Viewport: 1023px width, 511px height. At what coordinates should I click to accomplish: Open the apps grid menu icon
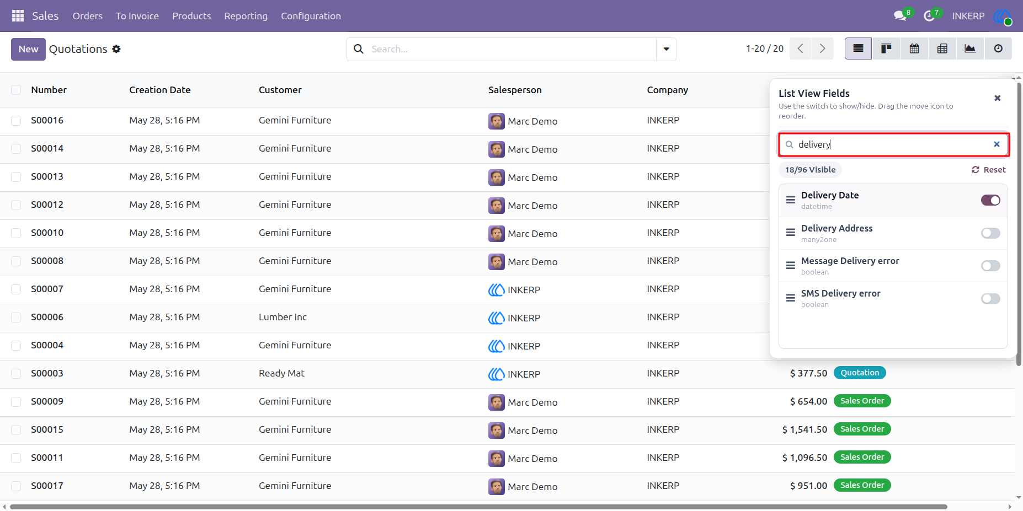pos(18,16)
